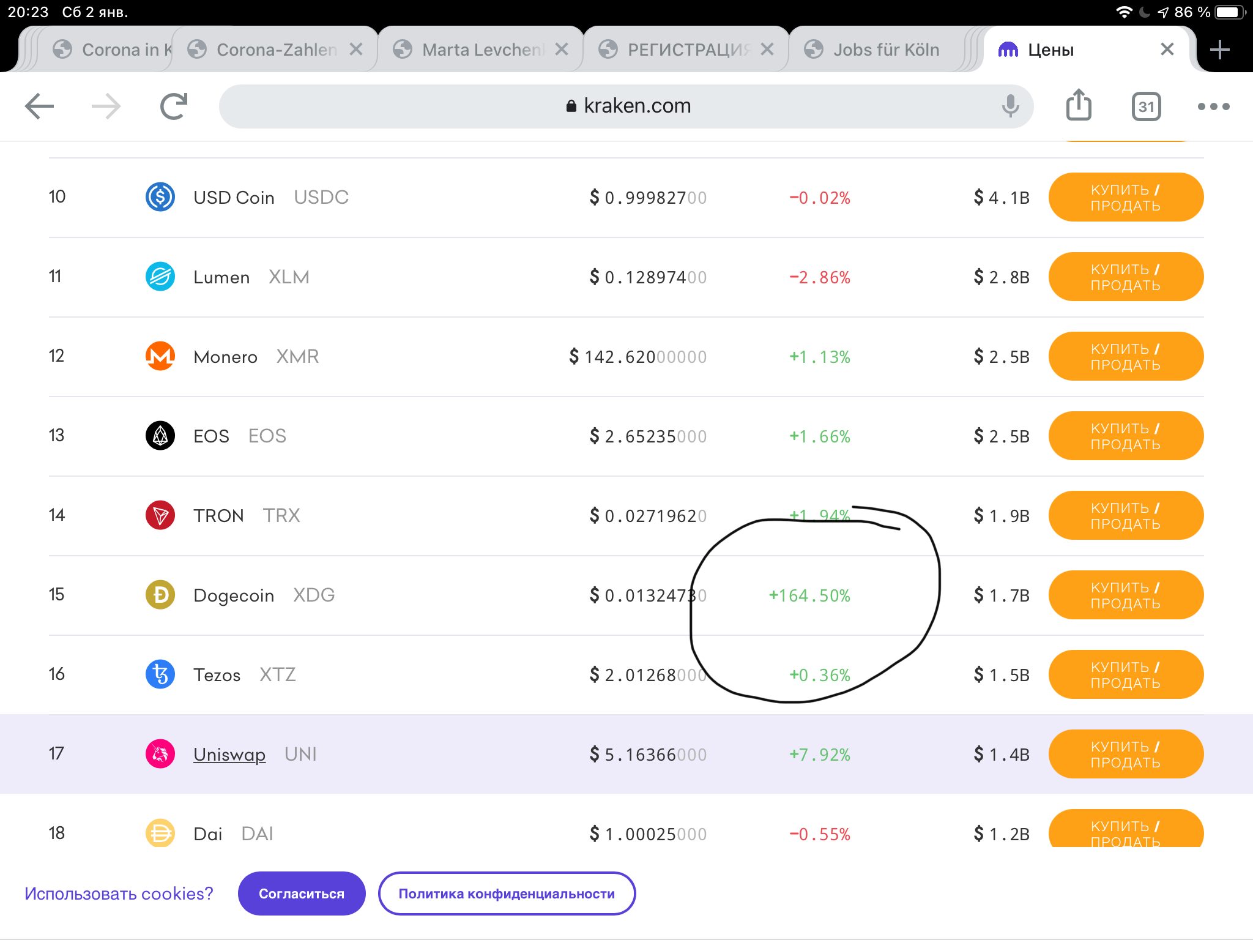Tap the Dogecoin coin logo
Image resolution: width=1253 pixels, height=940 pixels.
(160, 595)
